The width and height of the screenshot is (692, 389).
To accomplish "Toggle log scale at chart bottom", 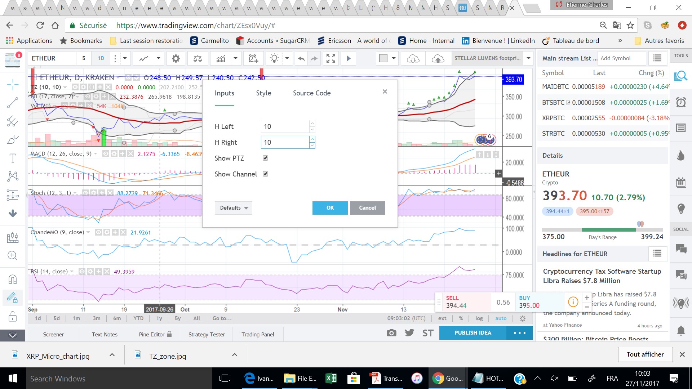I will (x=479, y=318).
